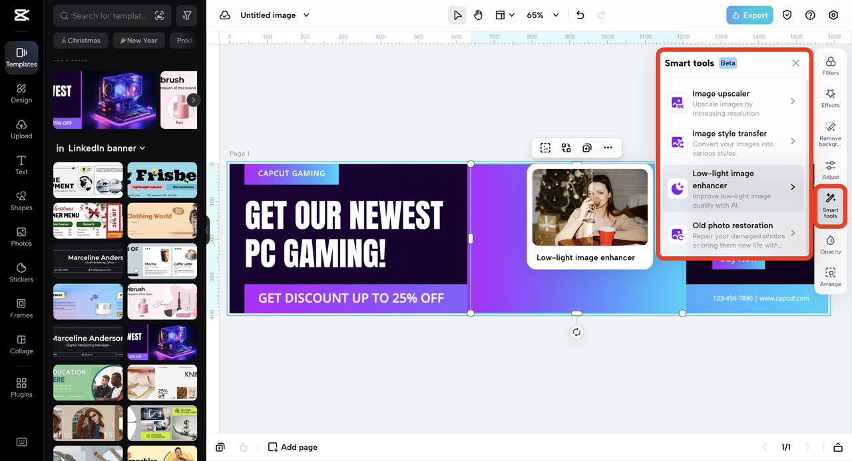
Task: Expand the Image upscaler chevron
Action: [x=793, y=101]
